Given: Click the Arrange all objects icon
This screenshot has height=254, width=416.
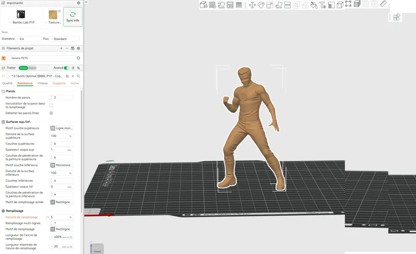Looking at the screenshot, I should (230, 5).
